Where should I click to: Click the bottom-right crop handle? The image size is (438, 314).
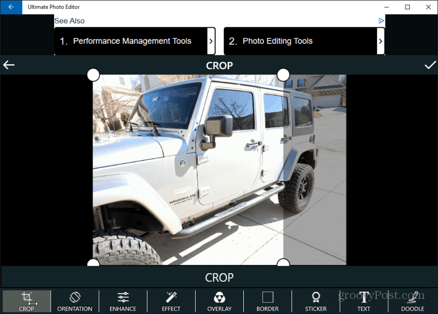pyautogui.click(x=283, y=262)
